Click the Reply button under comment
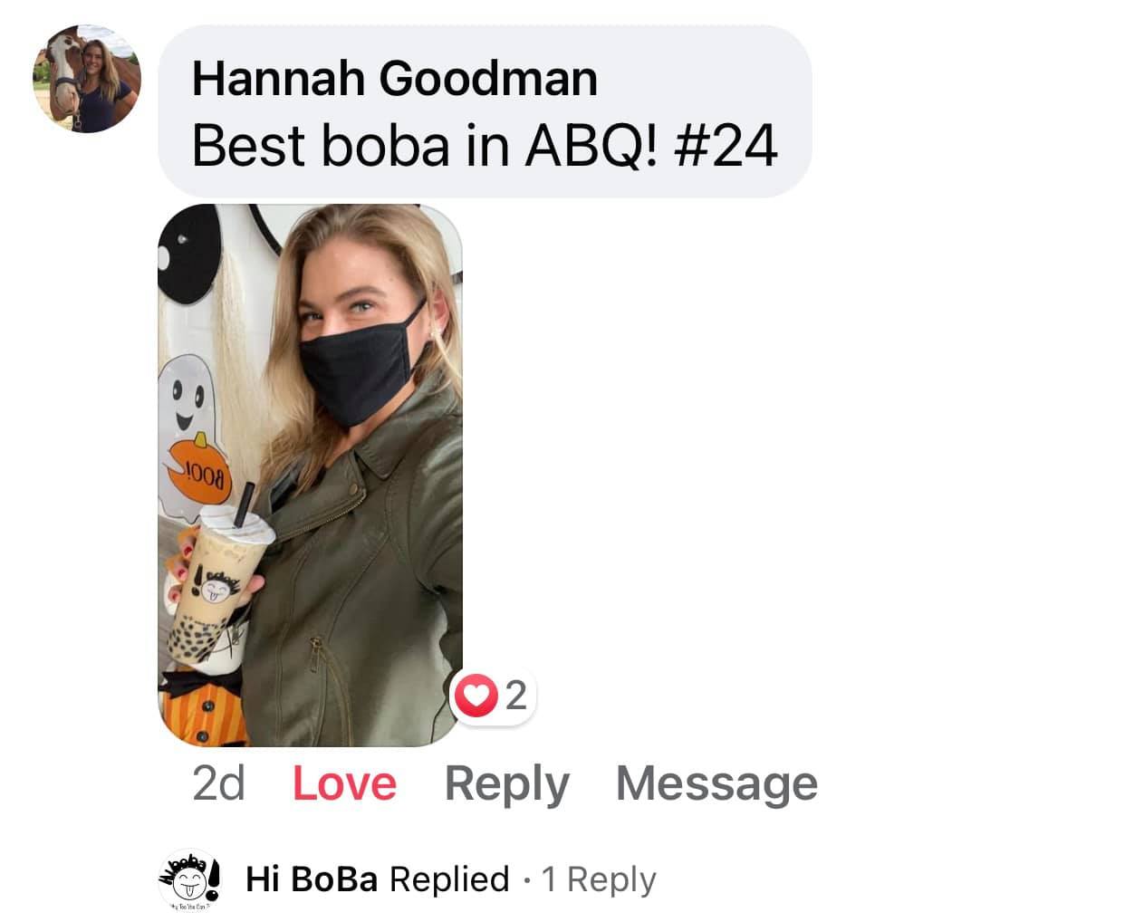 [x=506, y=783]
